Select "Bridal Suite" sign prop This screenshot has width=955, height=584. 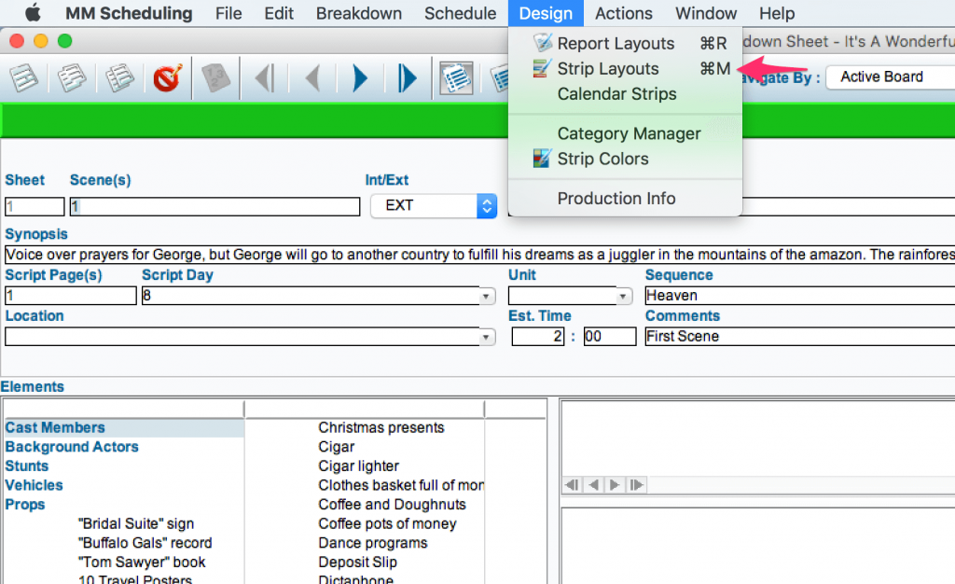coord(136,523)
